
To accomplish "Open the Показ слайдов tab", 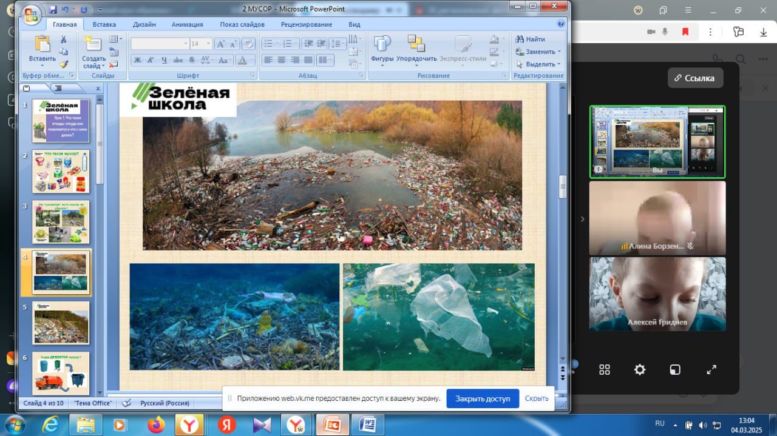I will [242, 24].
